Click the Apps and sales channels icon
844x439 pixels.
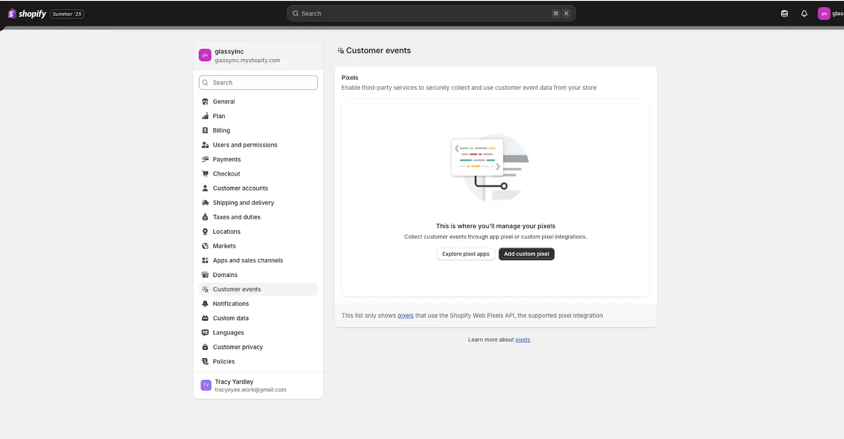tap(205, 261)
